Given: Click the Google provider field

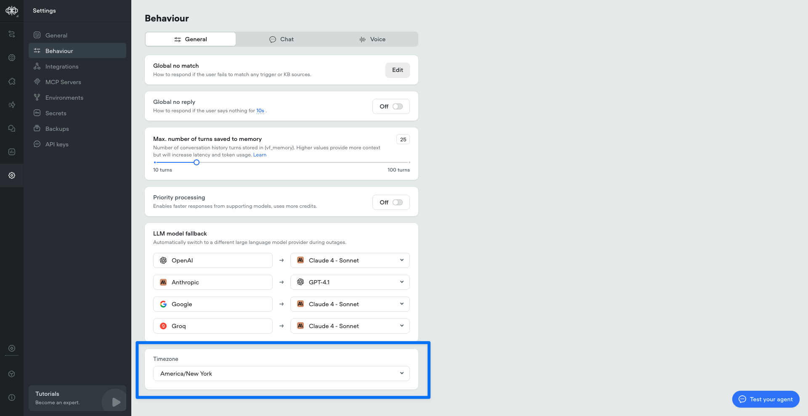Looking at the screenshot, I should 213,304.
